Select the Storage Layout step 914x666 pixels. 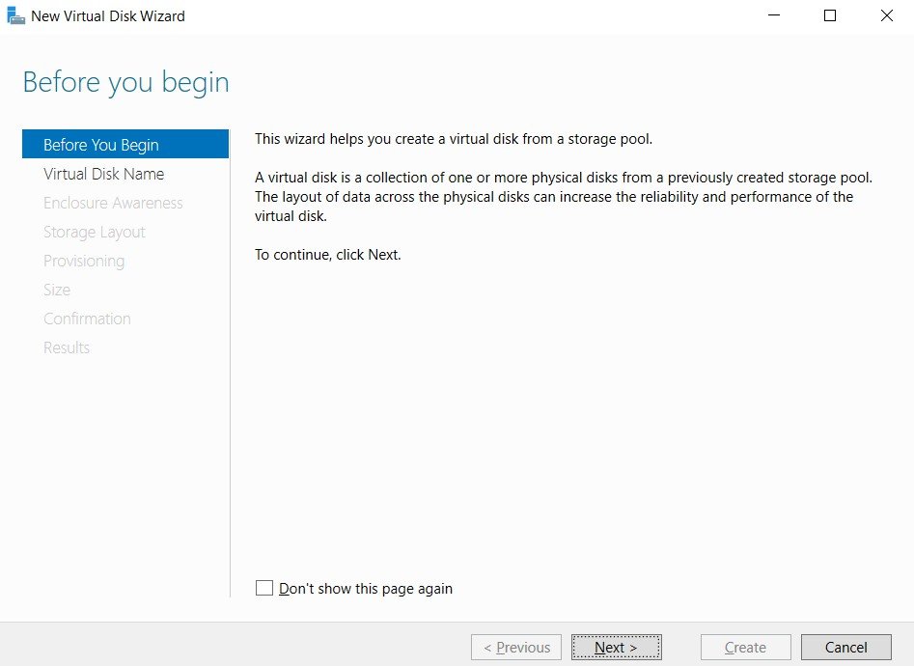pos(95,232)
